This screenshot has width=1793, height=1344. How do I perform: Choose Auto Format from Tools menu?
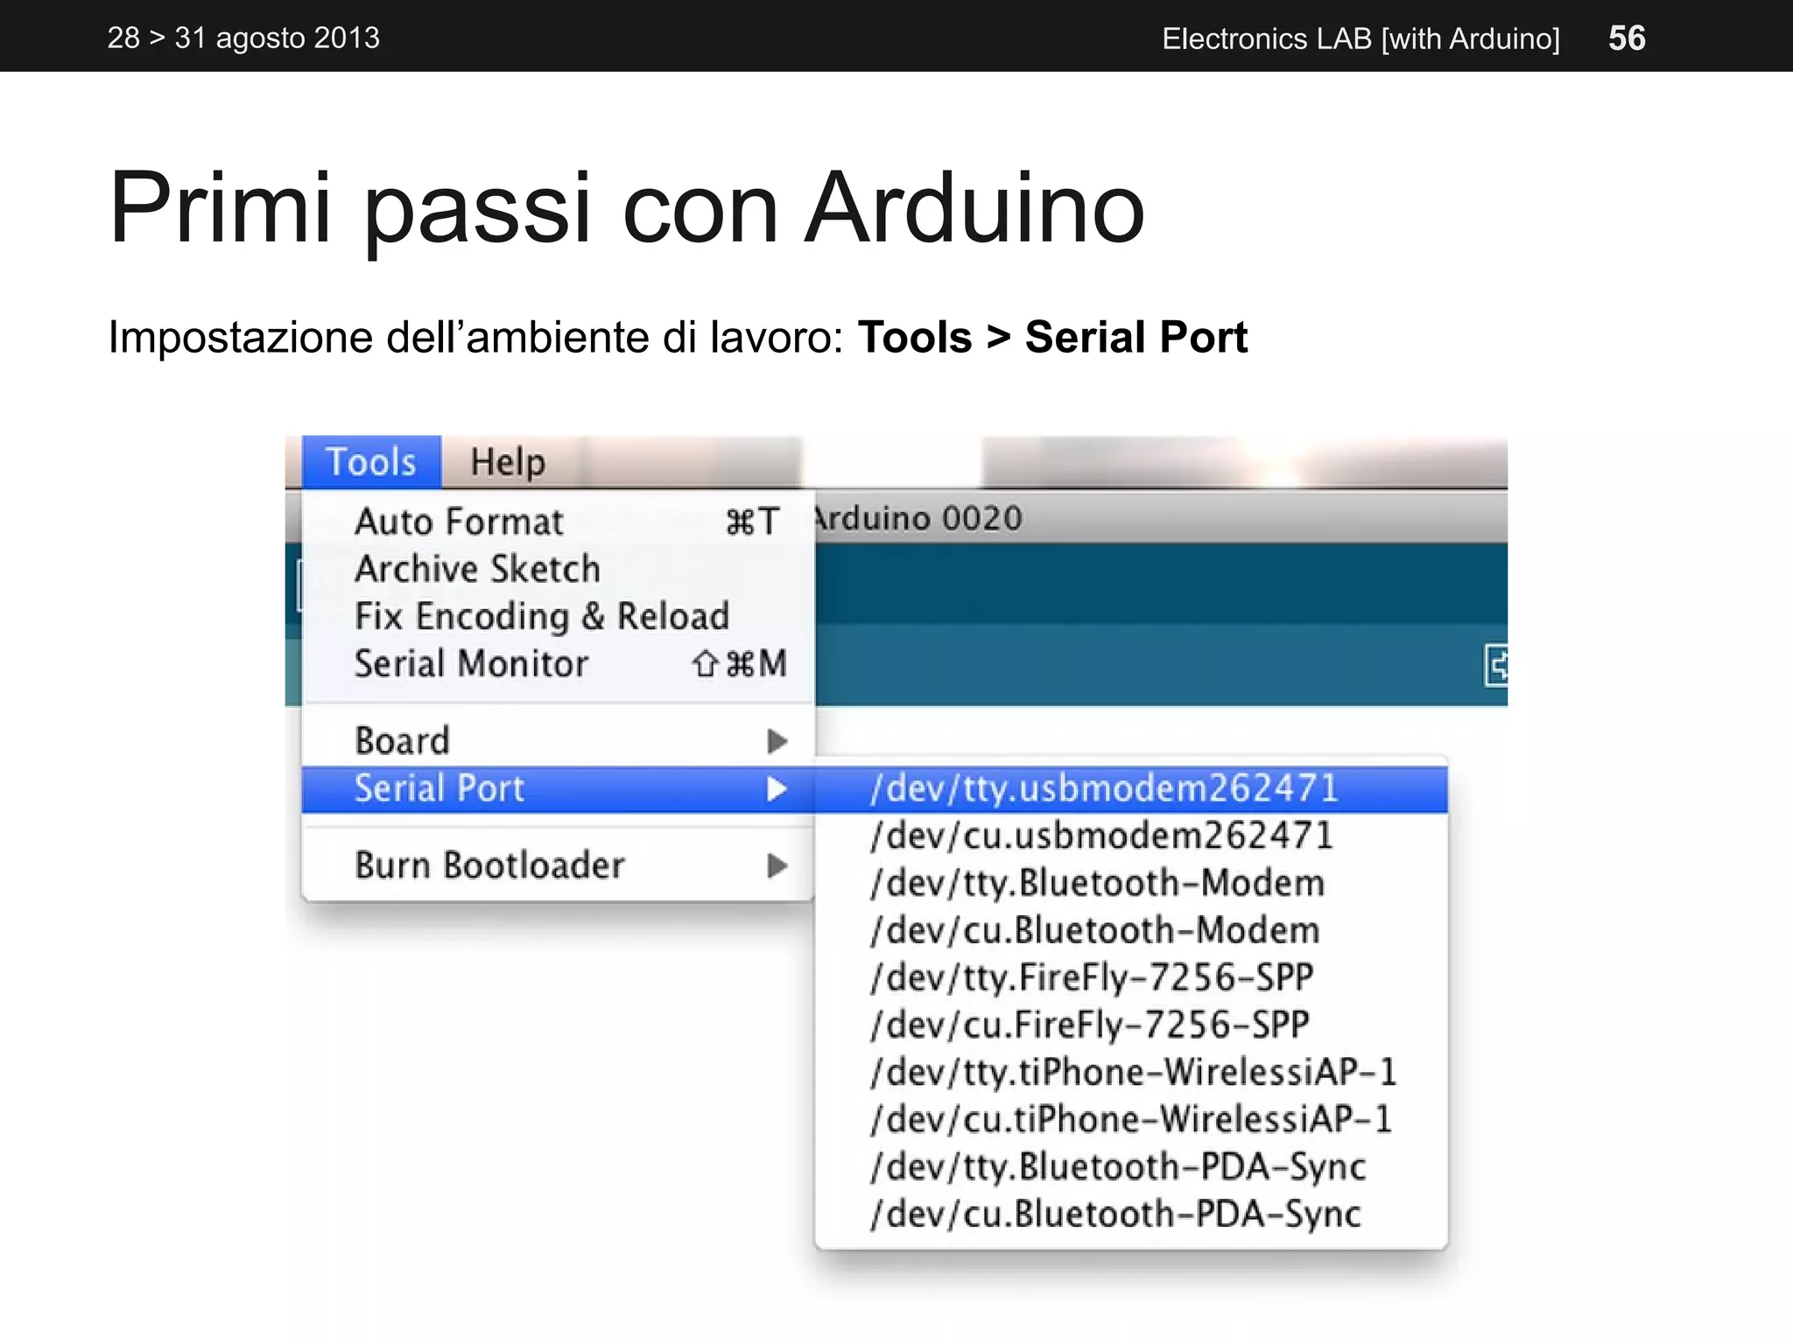click(x=558, y=521)
